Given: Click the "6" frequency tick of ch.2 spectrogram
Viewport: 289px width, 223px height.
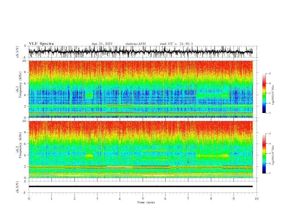Looking at the screenshot, I should coord(26,144).
